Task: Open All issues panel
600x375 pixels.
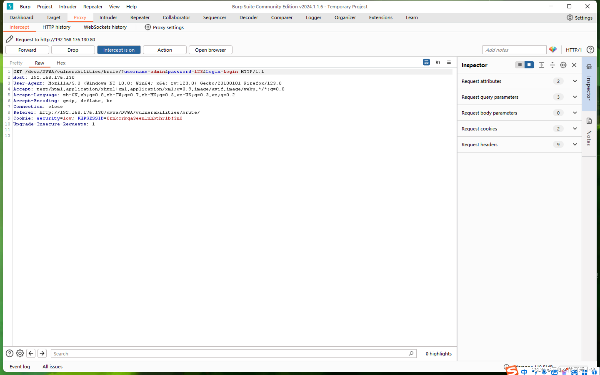Action: tap(52, 366)
